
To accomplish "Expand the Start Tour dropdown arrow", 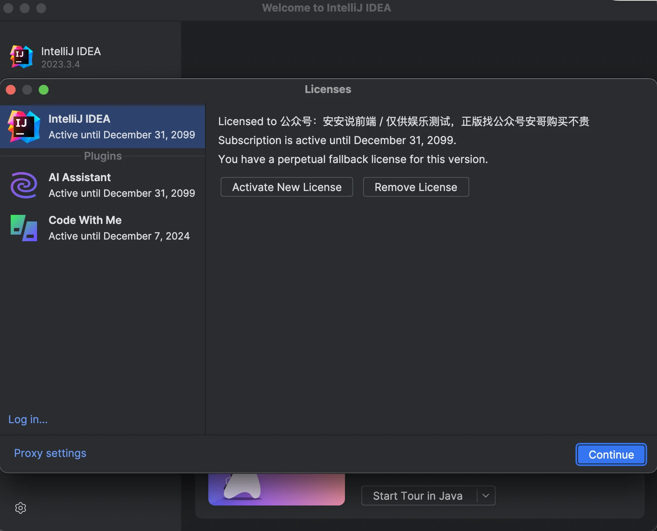I will (486, 496).
